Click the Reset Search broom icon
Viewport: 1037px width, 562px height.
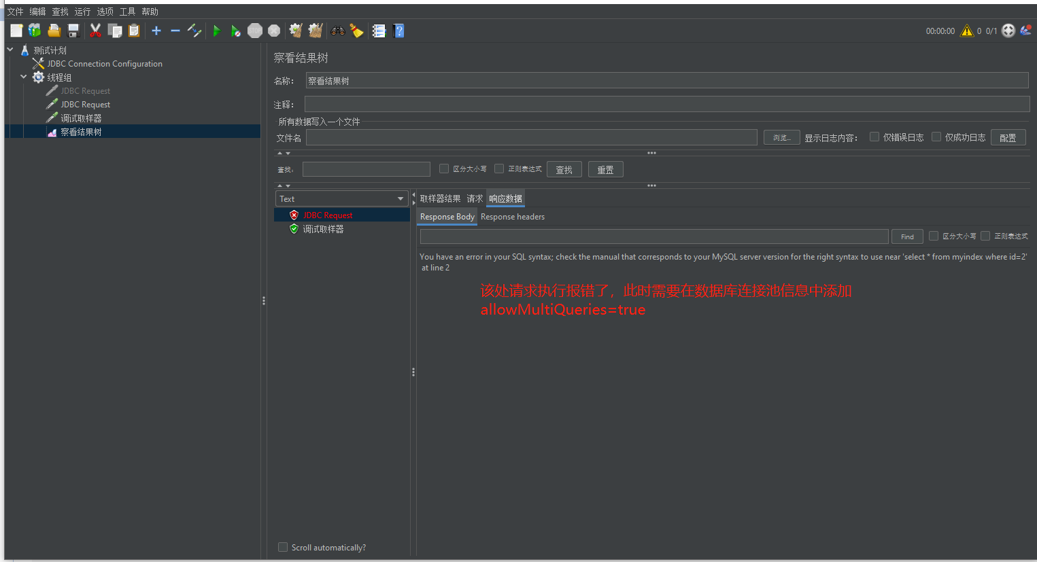356,31
